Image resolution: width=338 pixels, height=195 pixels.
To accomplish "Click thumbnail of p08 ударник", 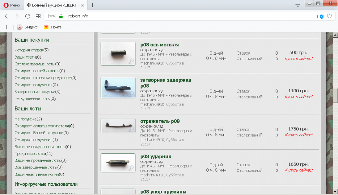I will 118,163.
